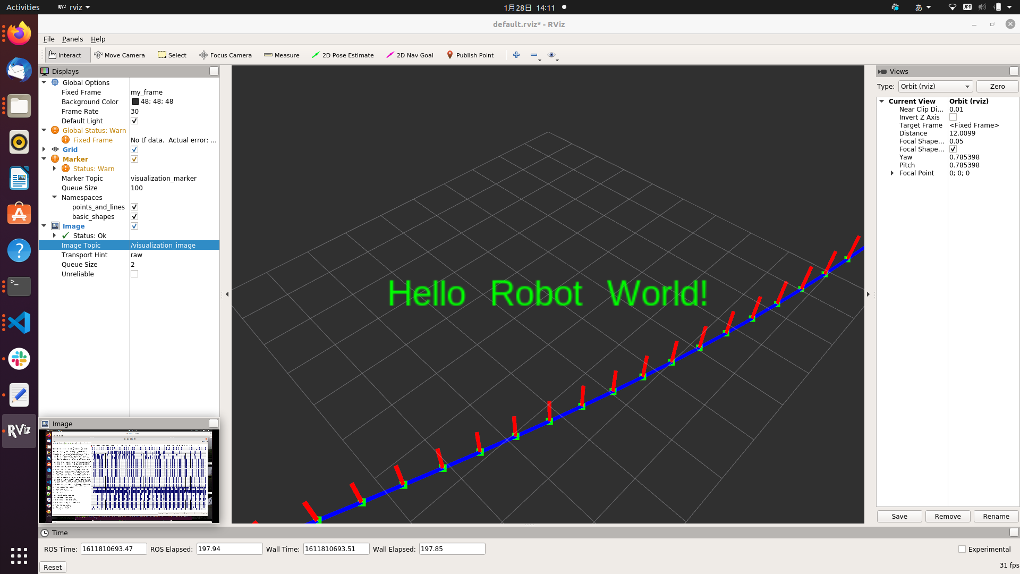
Task: Open the Activities overview
Action: (x=23, y=7)
